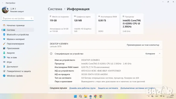Click the shield icon beside Поверителност
The height and width of the screenshot is (99, 176).
4,71
